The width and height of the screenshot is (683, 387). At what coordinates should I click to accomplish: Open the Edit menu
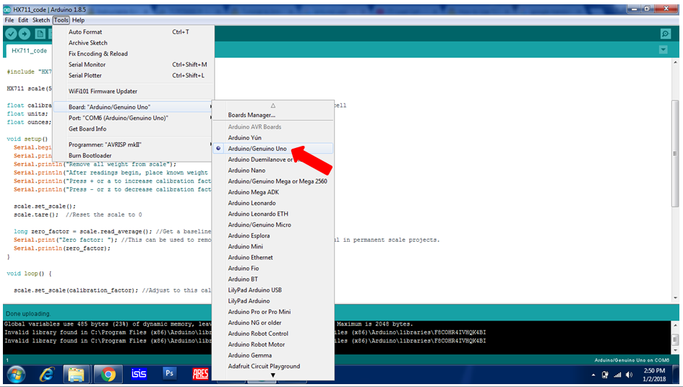click(x=23, y=20)
